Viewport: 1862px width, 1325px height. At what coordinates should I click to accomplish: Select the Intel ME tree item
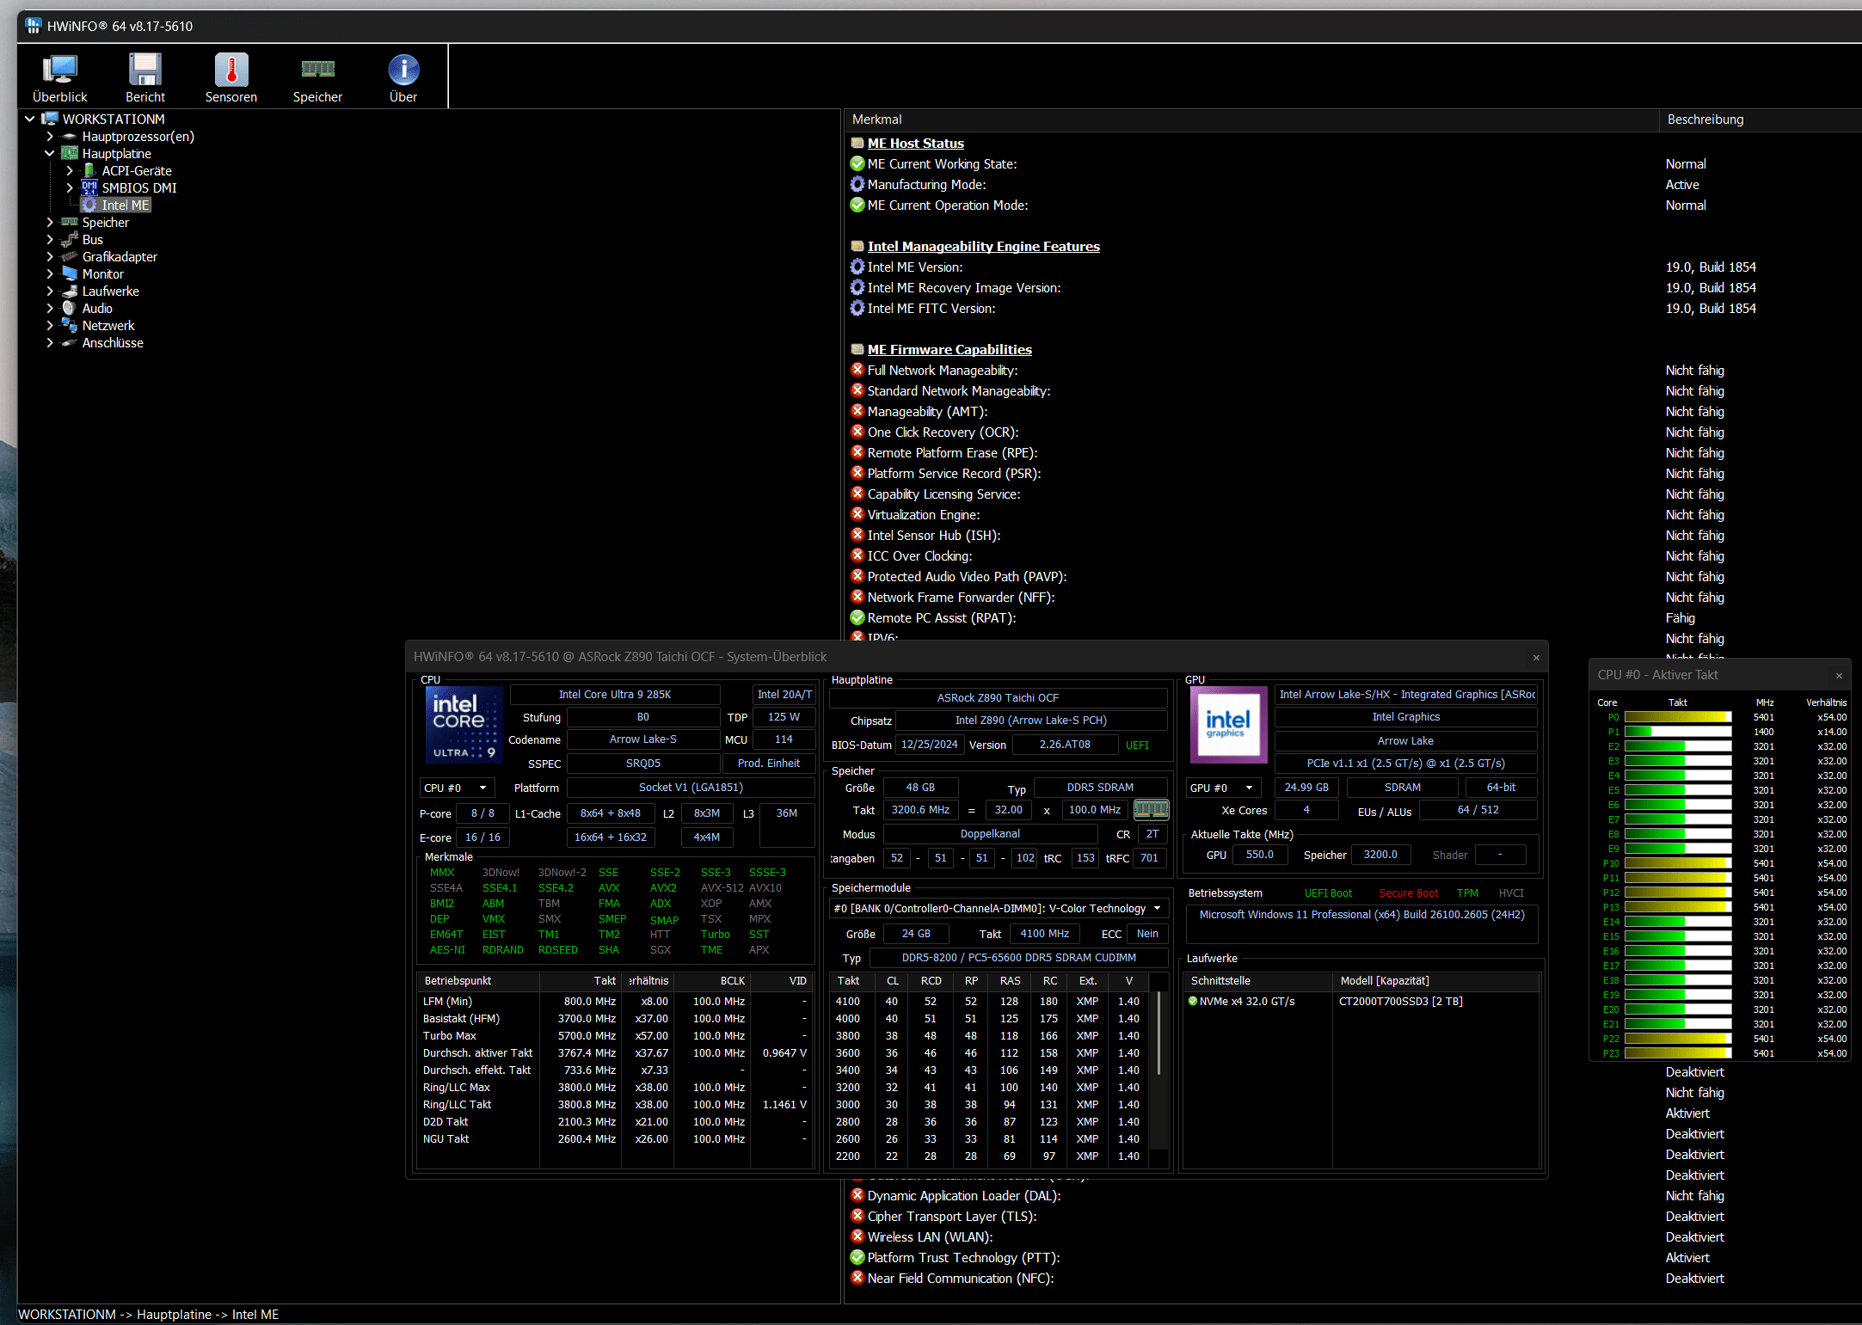point(126,205)
